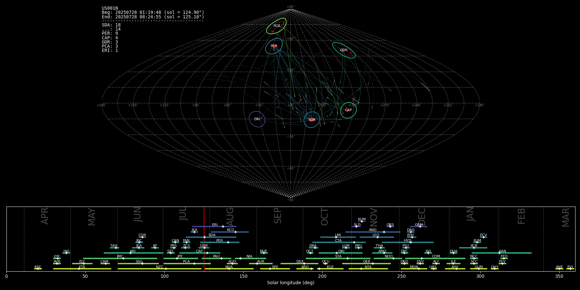Screen dimensions: 580x290
Task: Click the AUR shower label in the timeline
Action: click(261, 261)
